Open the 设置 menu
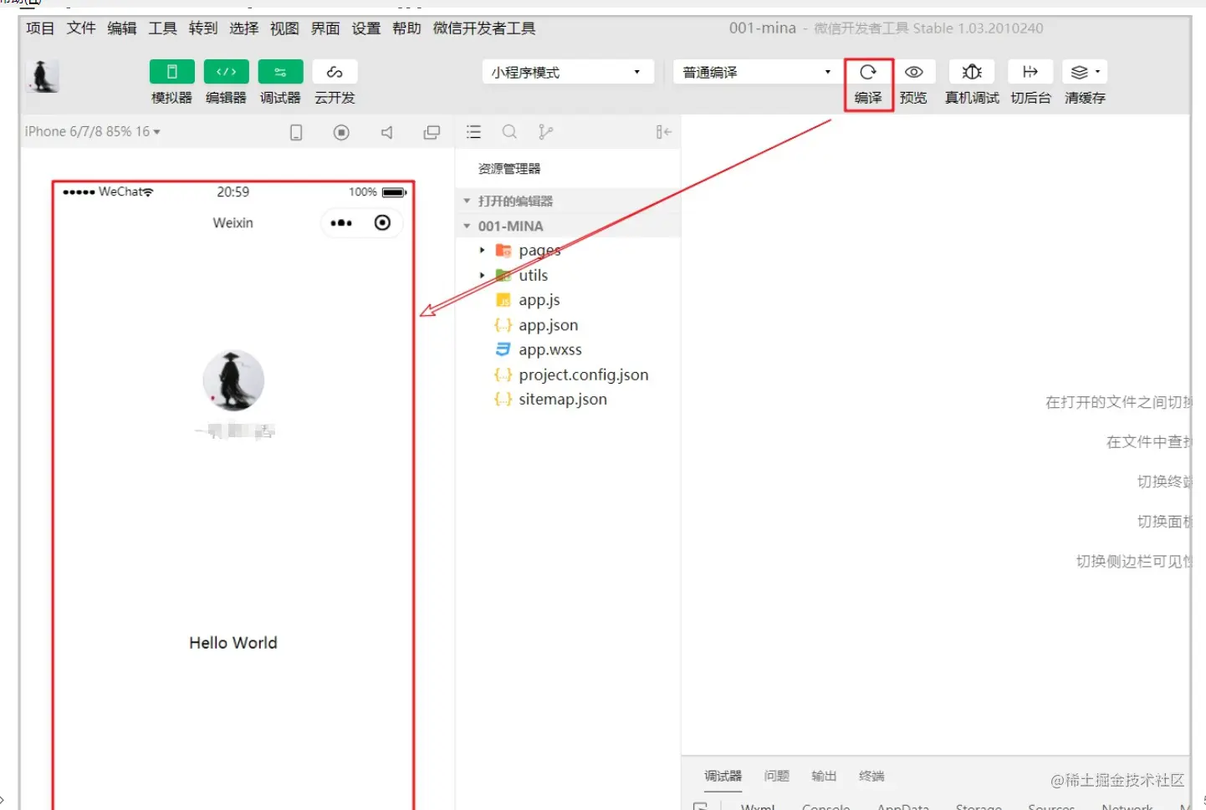Image resolution: width=1206 pixels, height=810 pixels. tap(366, 28)
